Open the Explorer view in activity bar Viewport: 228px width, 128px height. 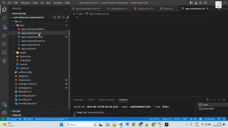[x=4, y=10]
